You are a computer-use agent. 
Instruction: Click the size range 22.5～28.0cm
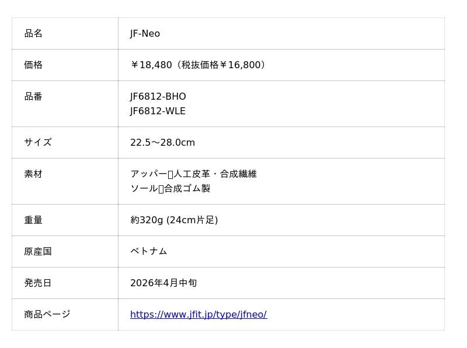coord(162,143)
